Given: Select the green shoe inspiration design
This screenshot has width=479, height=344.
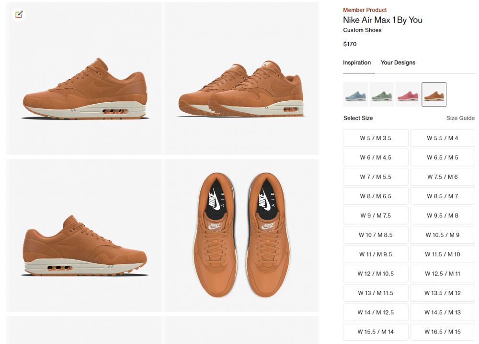Looking at the screenshot, I should coord(381,94).
